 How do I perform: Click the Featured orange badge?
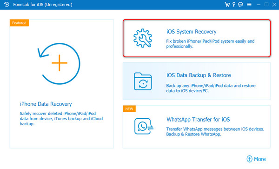point(19,23)
